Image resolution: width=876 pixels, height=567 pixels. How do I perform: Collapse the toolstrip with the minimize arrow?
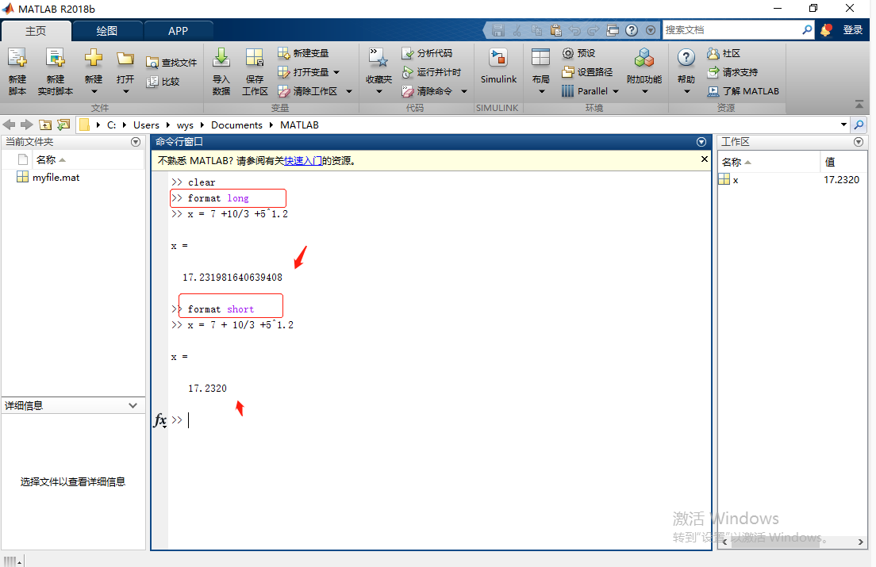click(x=859, y=105)
